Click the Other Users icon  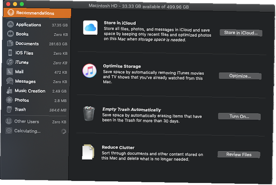pyautogui.click(x=9, y=121)
